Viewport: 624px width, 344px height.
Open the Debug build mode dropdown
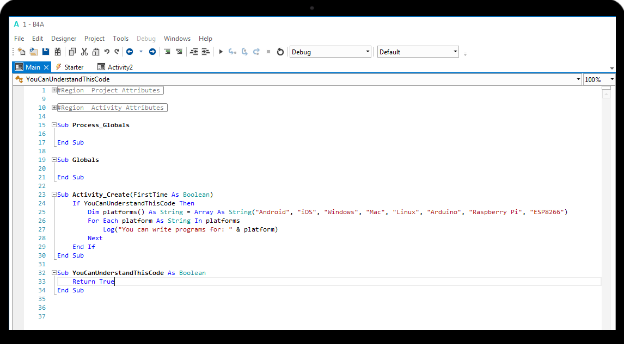pyautogui.click(x=331, y=52)
